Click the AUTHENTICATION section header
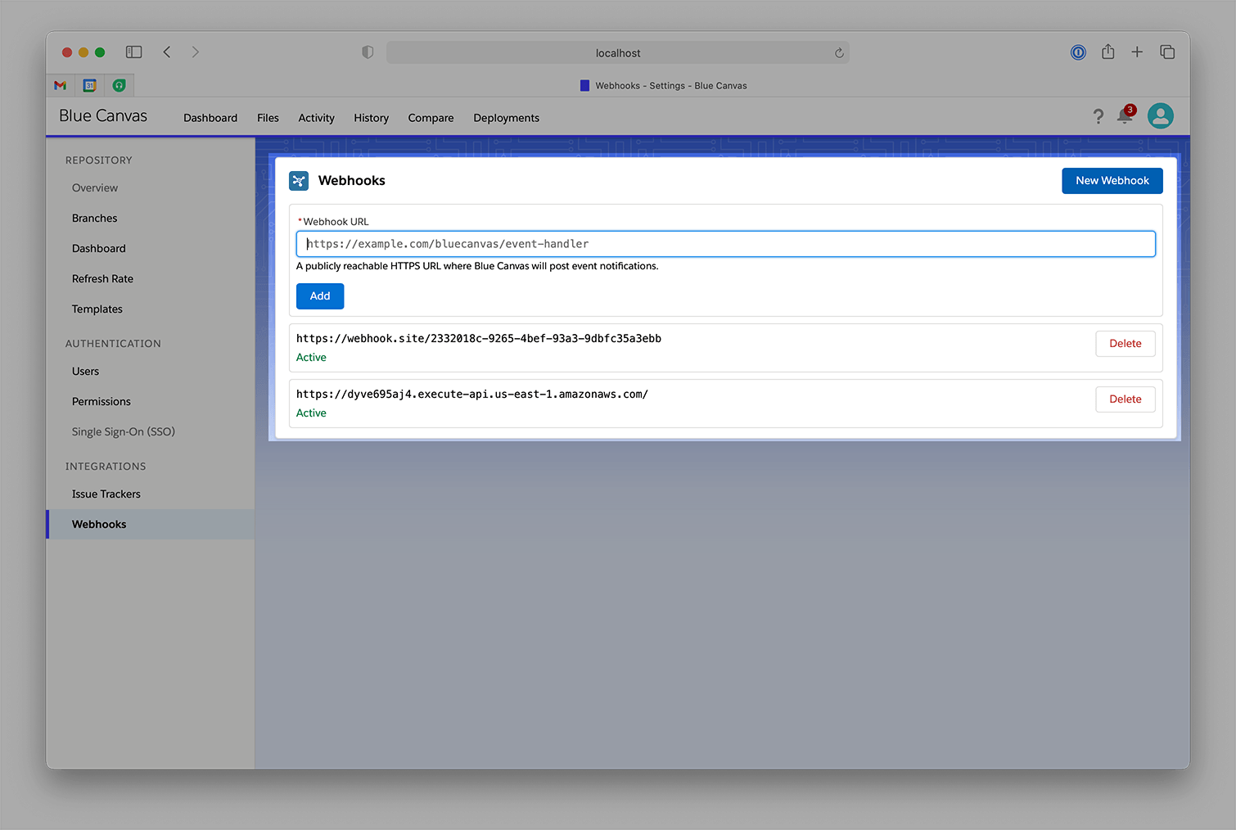Viewport: 1236px width, 830px height. 113,344
